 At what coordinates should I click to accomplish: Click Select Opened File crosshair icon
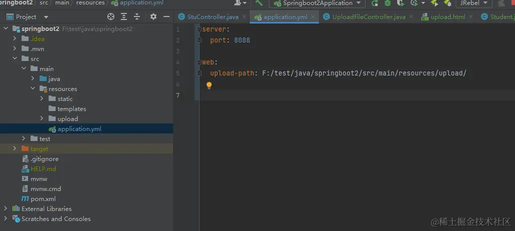tap(111, 16)
